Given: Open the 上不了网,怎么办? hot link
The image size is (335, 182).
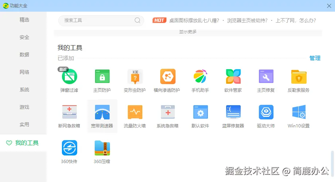Looking at the screenshot, I should point(296,20).
